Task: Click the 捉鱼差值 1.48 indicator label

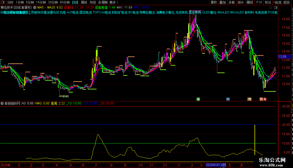Action: click(x=105, y=7)
